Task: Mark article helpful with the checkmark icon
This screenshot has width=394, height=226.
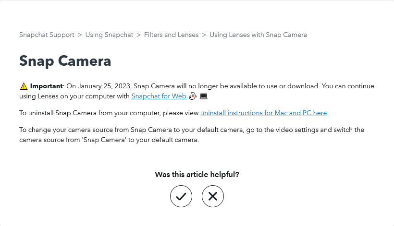Action: click(181, 196)
